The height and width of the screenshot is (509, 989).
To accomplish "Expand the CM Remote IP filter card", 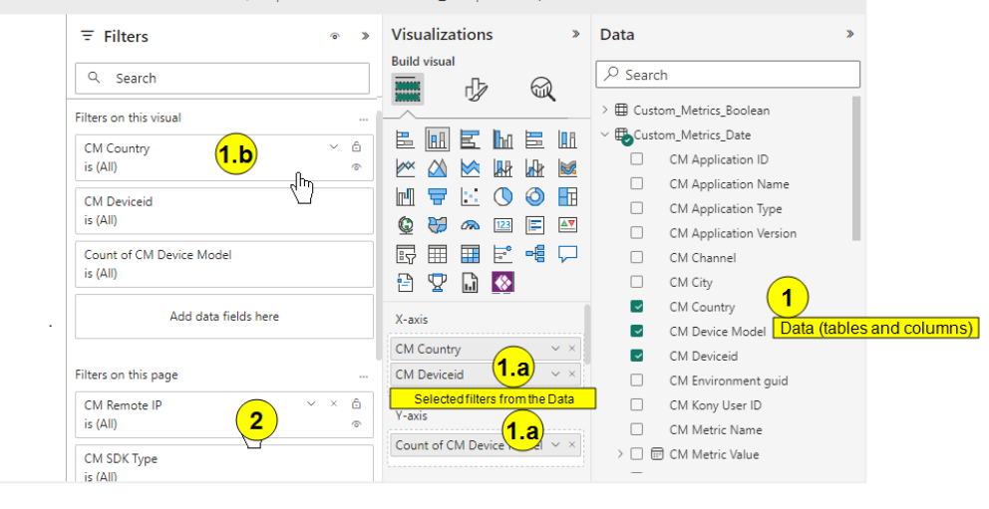I will (311, 403).
